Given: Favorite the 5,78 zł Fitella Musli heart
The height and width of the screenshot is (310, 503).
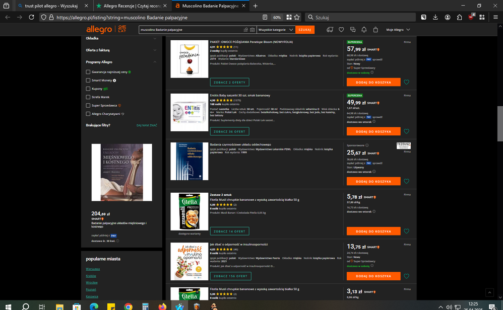Looking at the screenshot, I should coord(406,231).
